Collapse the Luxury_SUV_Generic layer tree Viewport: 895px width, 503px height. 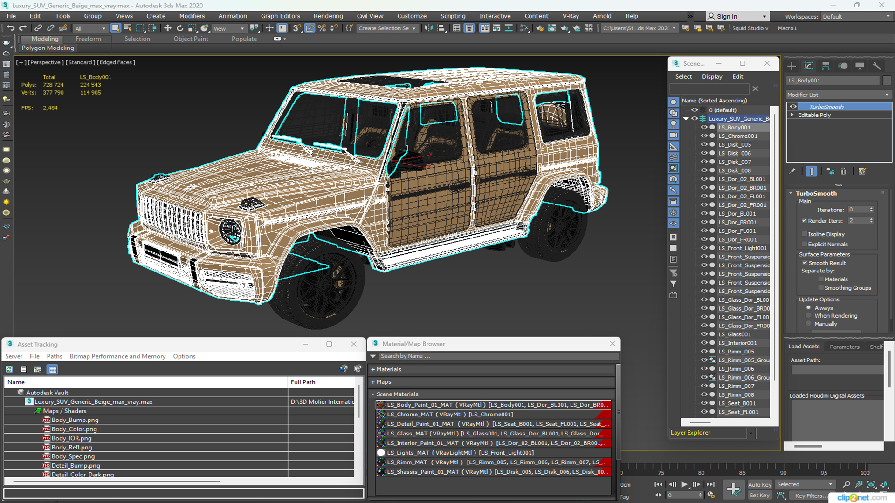[686, 119]
